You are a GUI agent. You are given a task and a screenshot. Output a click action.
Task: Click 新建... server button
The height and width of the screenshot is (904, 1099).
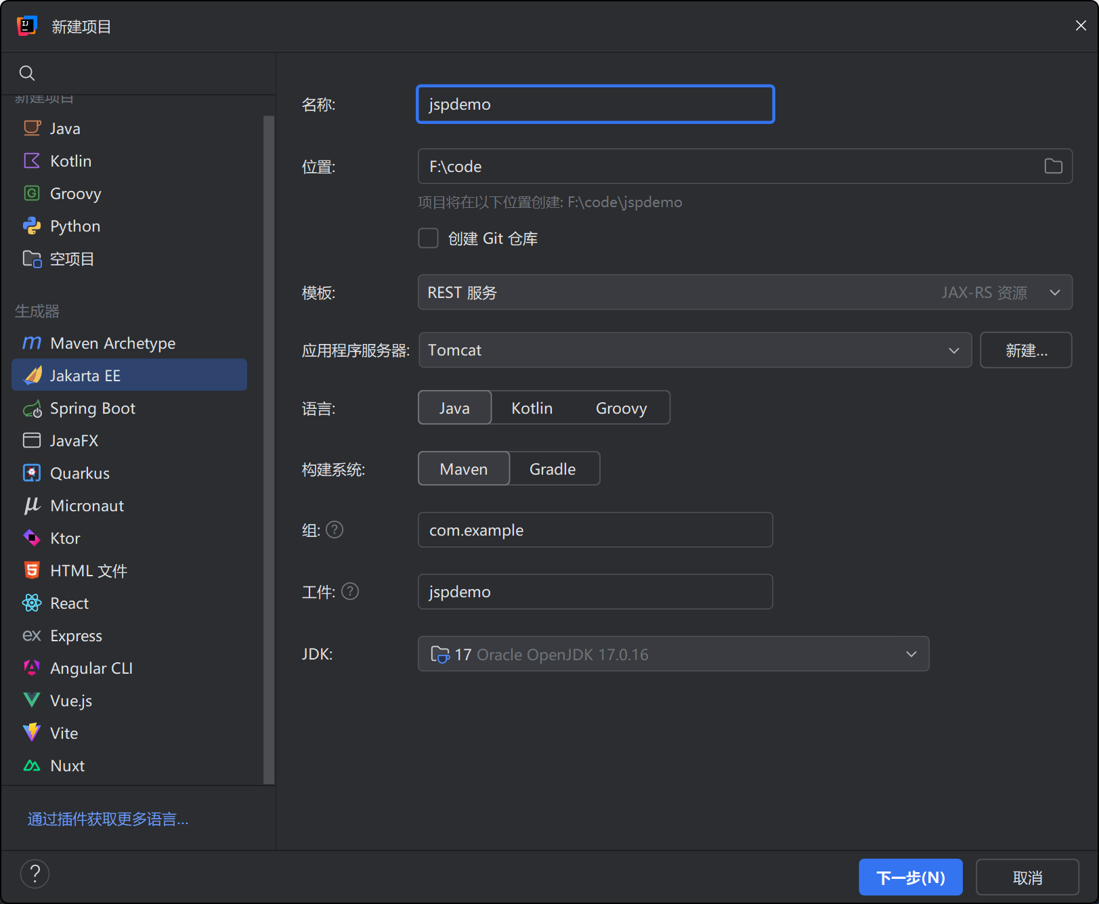coord(1026,350)
